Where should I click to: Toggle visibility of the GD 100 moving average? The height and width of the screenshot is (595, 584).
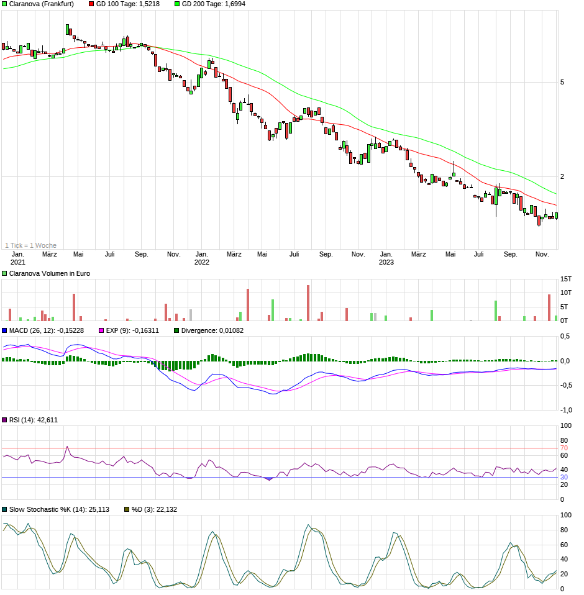point(91,4)
